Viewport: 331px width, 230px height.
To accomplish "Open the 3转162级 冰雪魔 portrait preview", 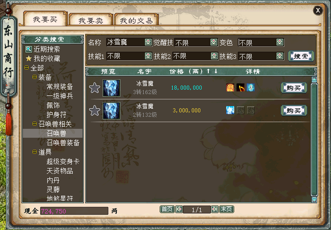I will coord(112,88).
